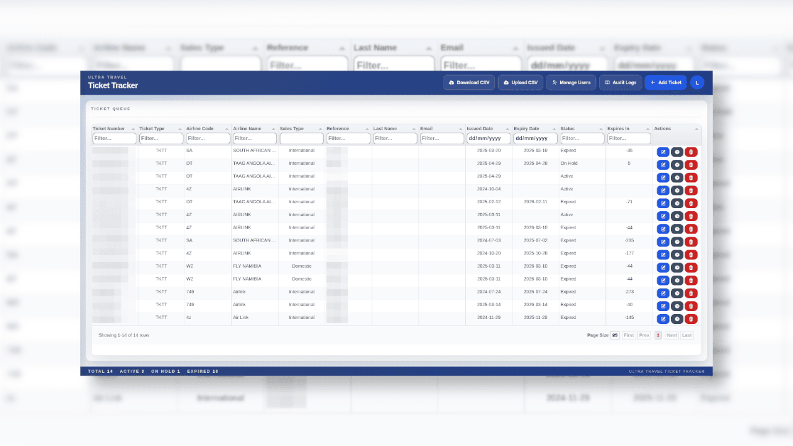Edit the ticket expiring in -145 days
The width and height of the screenshot is (793, 446).
(663, 319)
